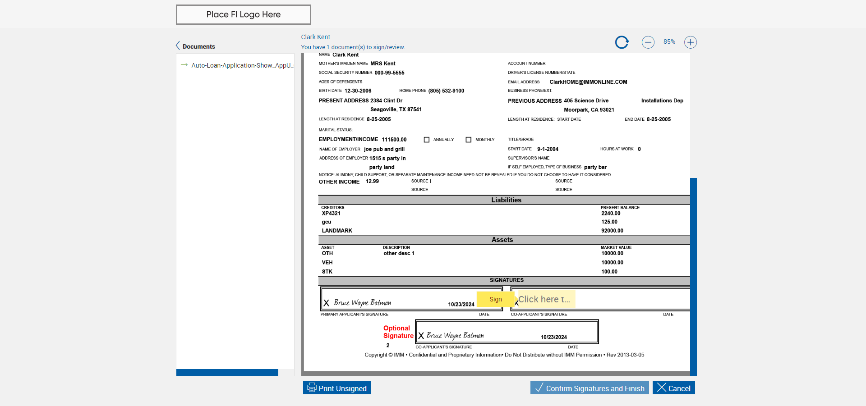This screenshot has width=866, height=406.
Task: Click the document vertical scrollbar
Action: pyautogui.click(x=693, y=277)
